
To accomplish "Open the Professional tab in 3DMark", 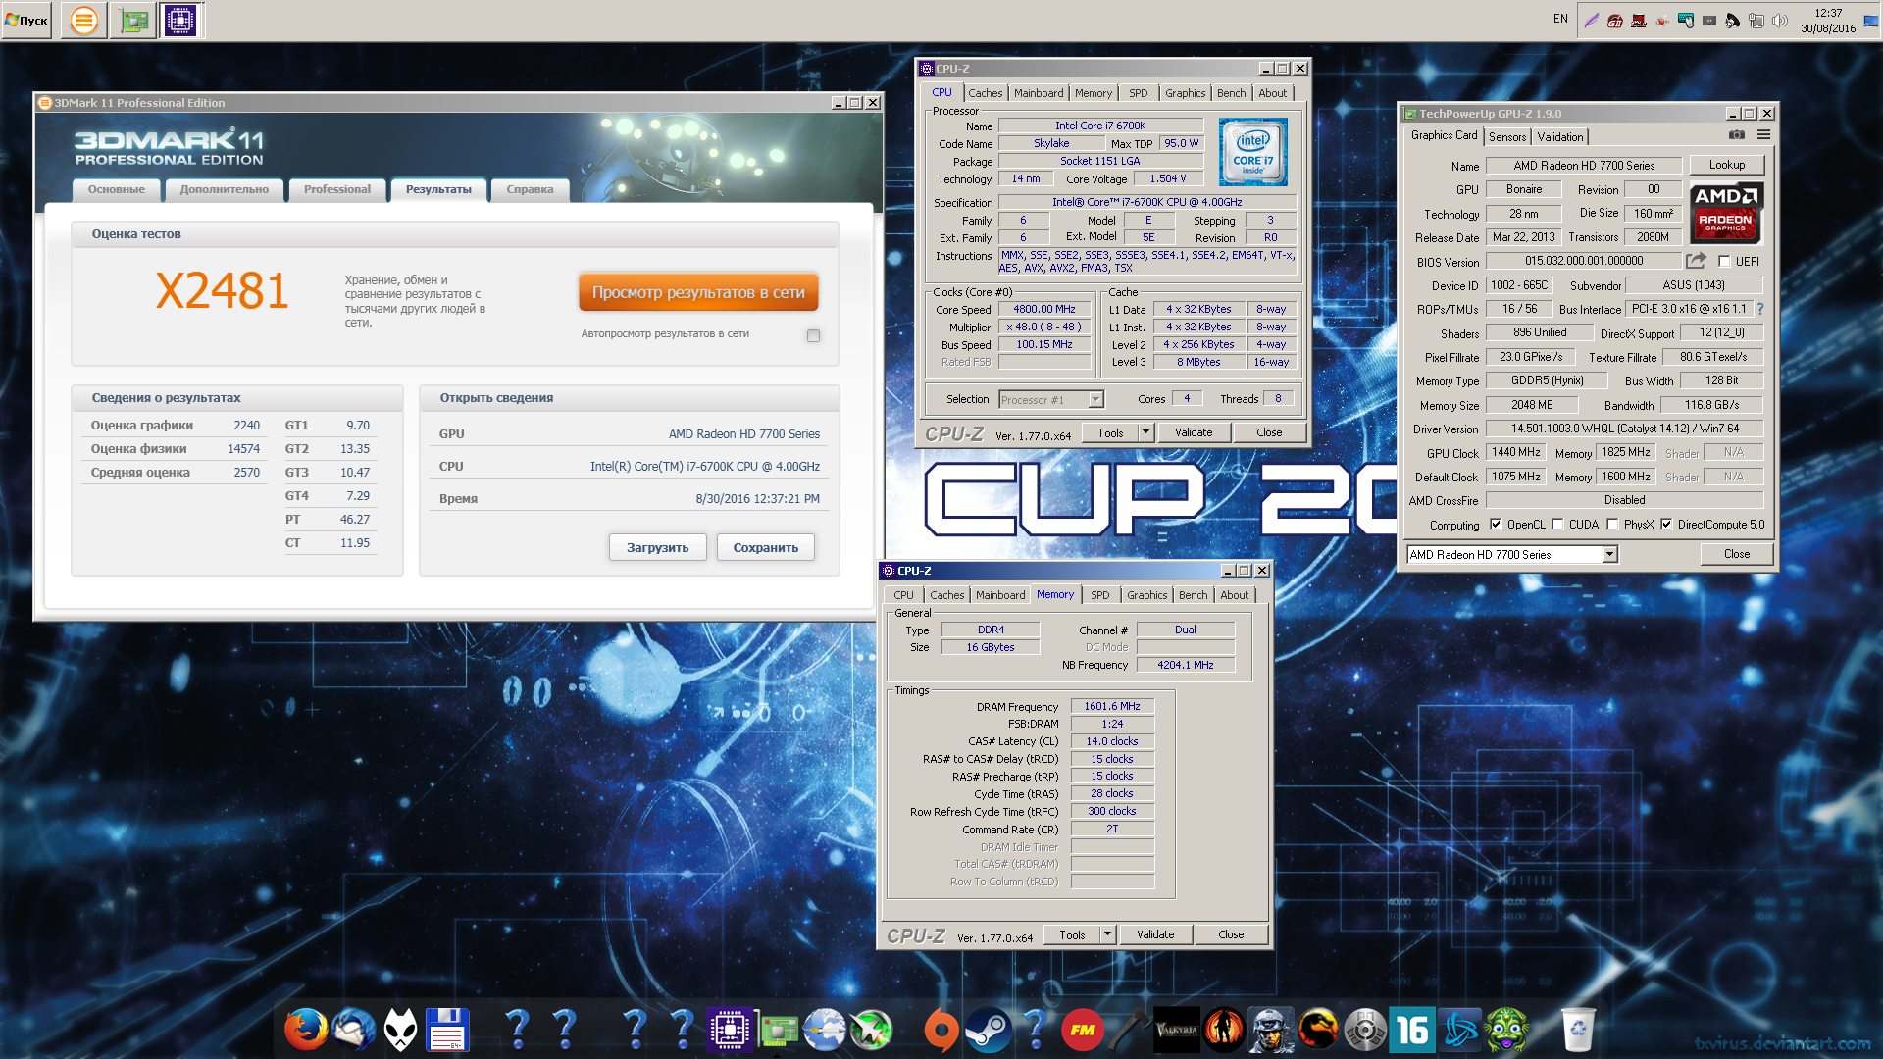I will [x=337, y=189].
